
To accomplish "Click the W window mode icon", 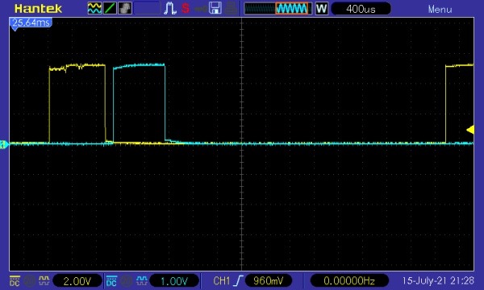I will pyautogui.click(x=321, y=8).
